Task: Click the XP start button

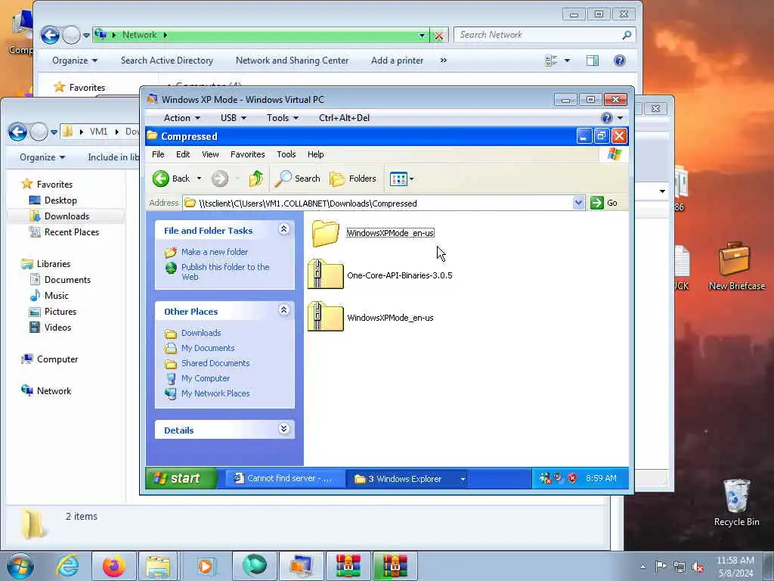Action: click(181, 478)
